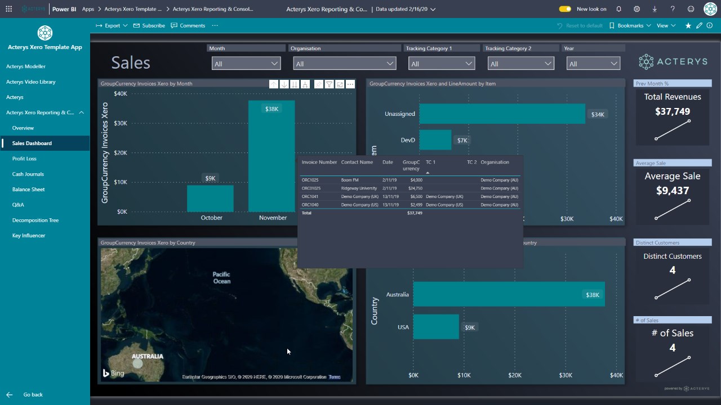Open the Profit Loss page
Image resolution: width=721 pixels, height=405 pixels.
(24, 159)
